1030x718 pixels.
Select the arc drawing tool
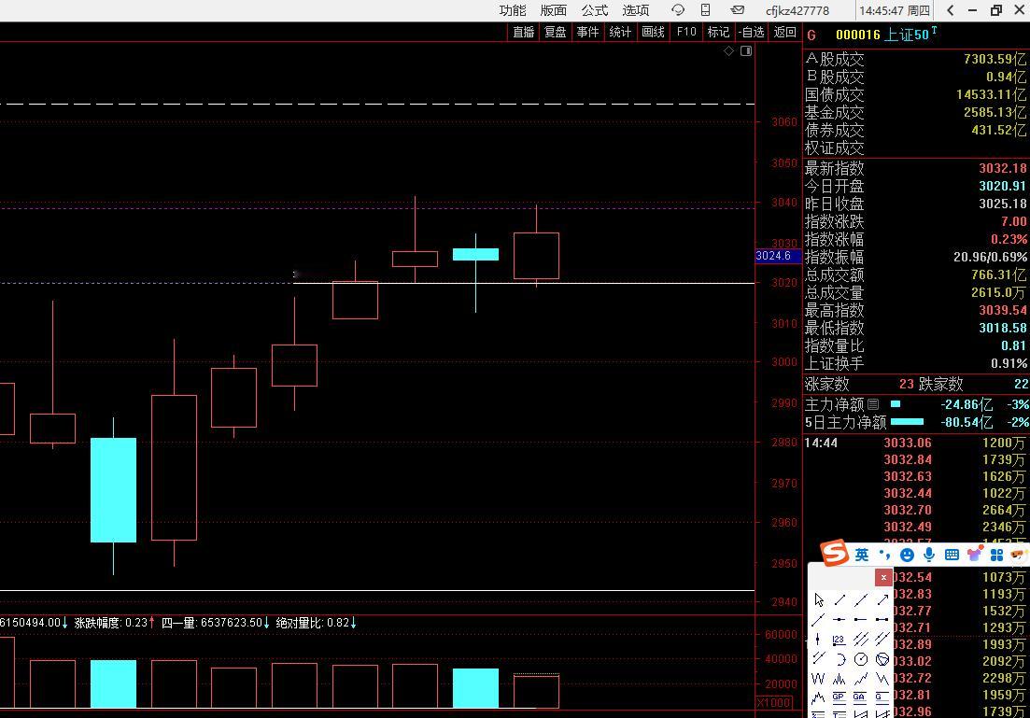click(x=840, y=659)
